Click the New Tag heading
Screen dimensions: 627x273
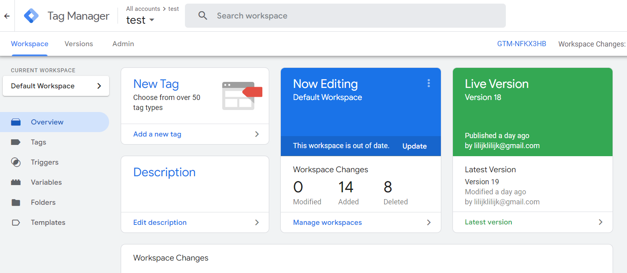pos(156,84)
